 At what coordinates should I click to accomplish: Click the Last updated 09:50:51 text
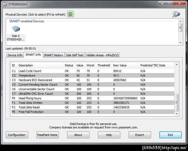(x=21, y=49)
